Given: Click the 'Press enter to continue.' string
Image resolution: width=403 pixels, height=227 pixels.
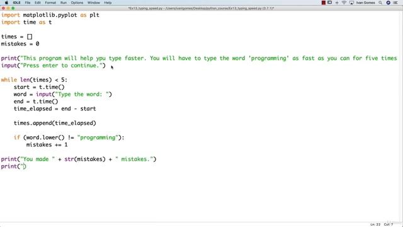Looking at the screenshot, I should (61, 66).
